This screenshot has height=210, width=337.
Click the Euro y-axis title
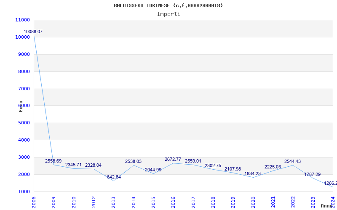21,107
